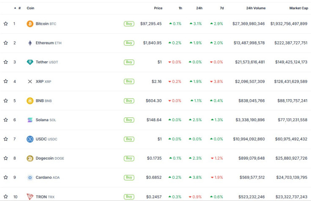Open the BNB coin name link
This screenshot has width=311, height=201.
pos(44,100)
